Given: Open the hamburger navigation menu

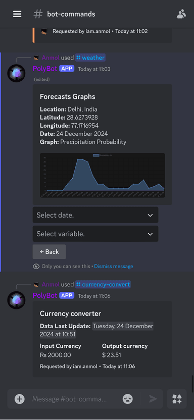Looking at the screenshot, I should (17, 14).
